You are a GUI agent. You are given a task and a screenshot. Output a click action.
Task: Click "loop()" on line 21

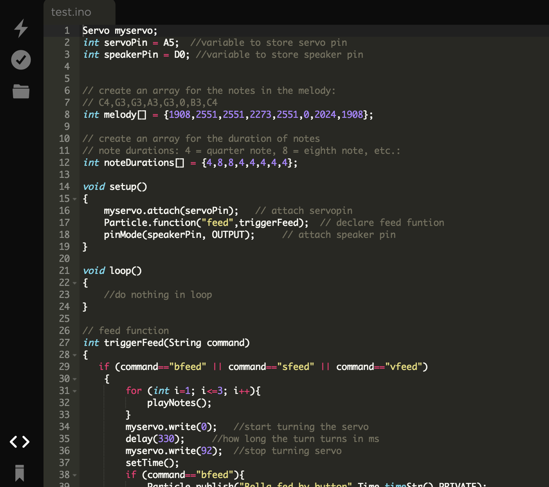(x=126, y=271)
